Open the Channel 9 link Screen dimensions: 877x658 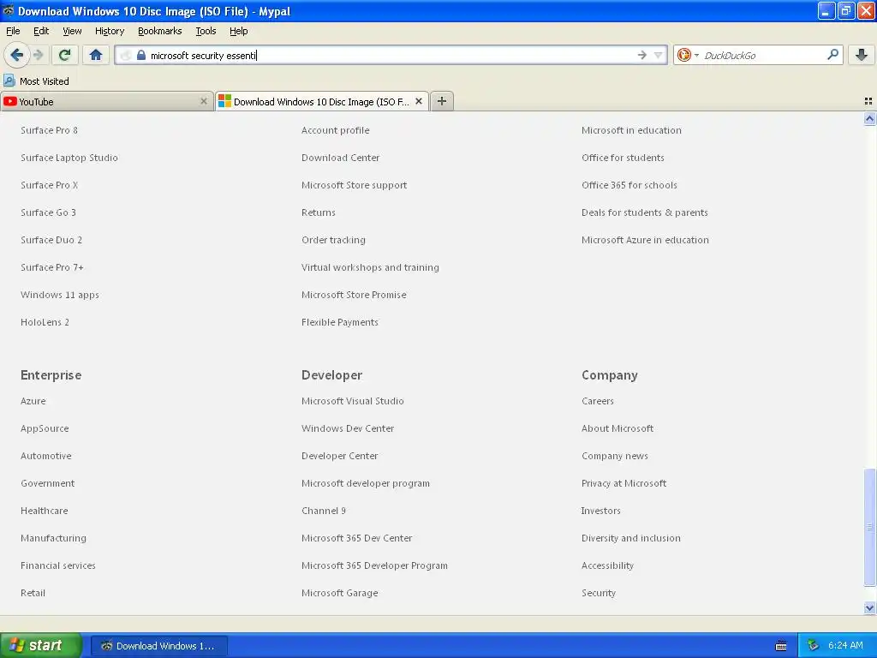tap(323, 511)
